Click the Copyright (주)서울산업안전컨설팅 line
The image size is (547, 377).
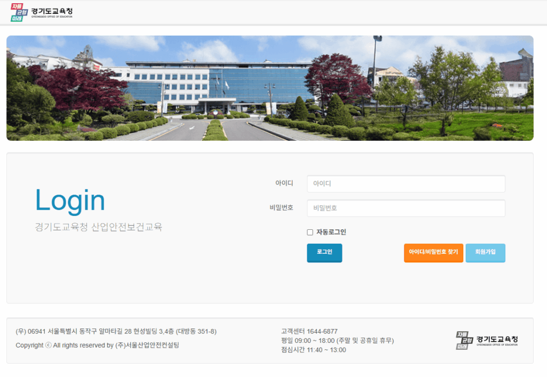tap(97, 345)
